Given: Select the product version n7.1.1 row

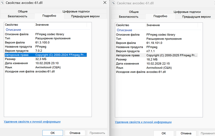Looking at the screenshot, I should 152,51.
